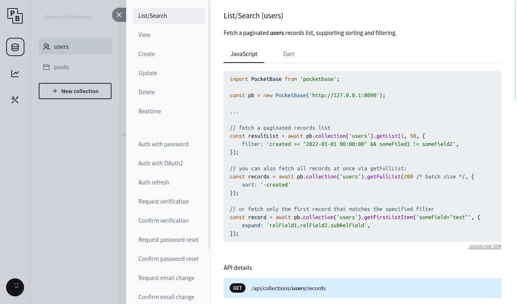Open the Realtime API section
Viewport: 517px width, 304px height.
pos(169,111)
